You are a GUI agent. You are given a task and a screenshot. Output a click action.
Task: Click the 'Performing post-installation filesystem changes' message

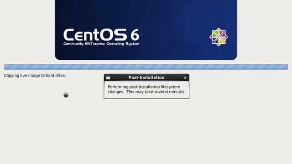click(146, 89)
